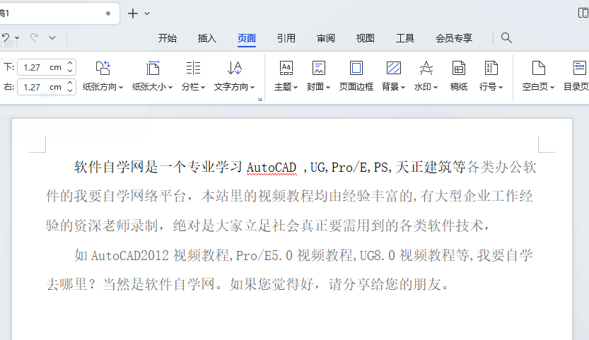
Task: Open the new tab plus button
Action: pos(133,13)
